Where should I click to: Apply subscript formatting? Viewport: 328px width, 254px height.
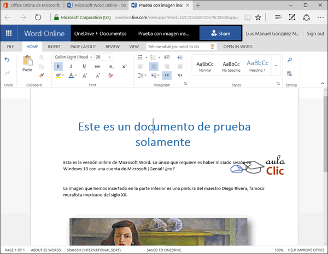click(x=112, y=67)
